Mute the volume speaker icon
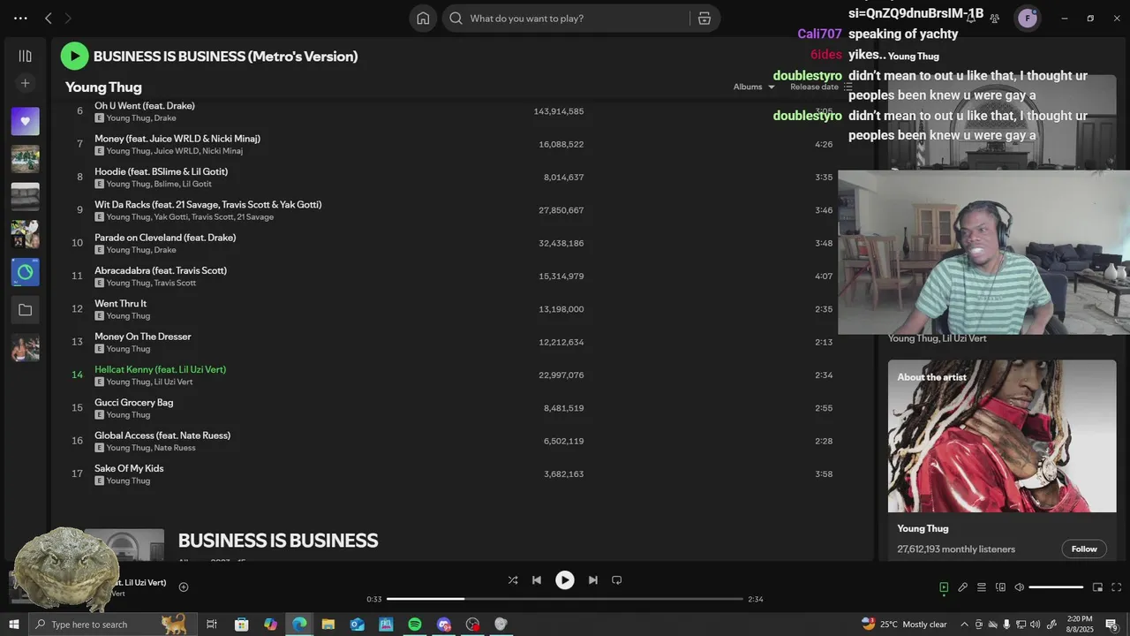The width and height of the screenshot is (1130, 636). [1019, 587]
